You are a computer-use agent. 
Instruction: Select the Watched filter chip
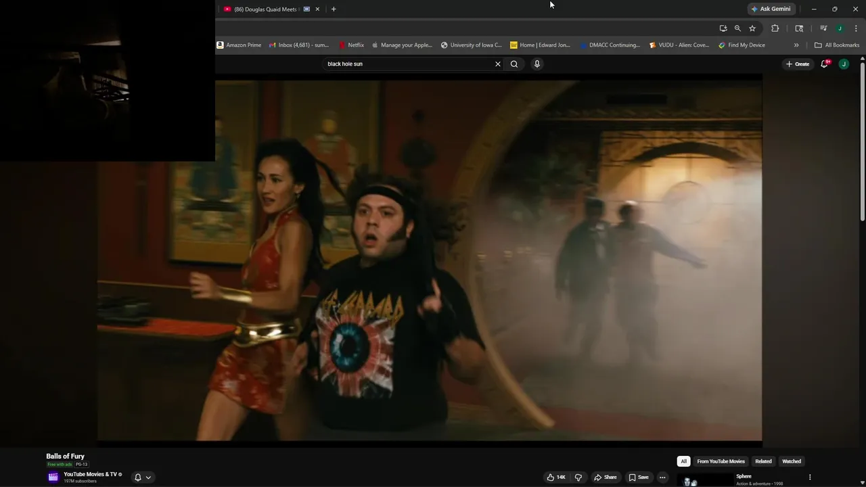click(792, 461)
